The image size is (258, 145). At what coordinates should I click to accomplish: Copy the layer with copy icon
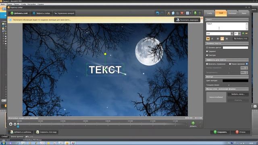tap(173, 13)
